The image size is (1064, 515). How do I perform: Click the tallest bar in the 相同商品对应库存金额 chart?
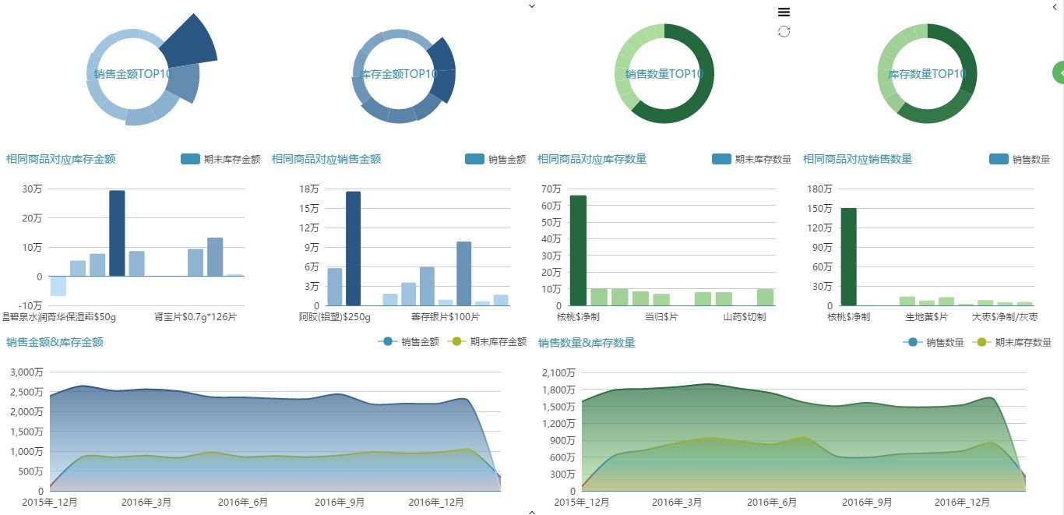pyautogui.click(x=117, y=233)
